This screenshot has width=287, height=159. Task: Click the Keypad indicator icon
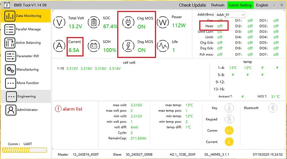tap(229, 119)
